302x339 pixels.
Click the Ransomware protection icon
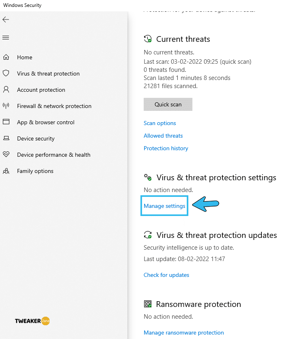[x=148, y=304]
